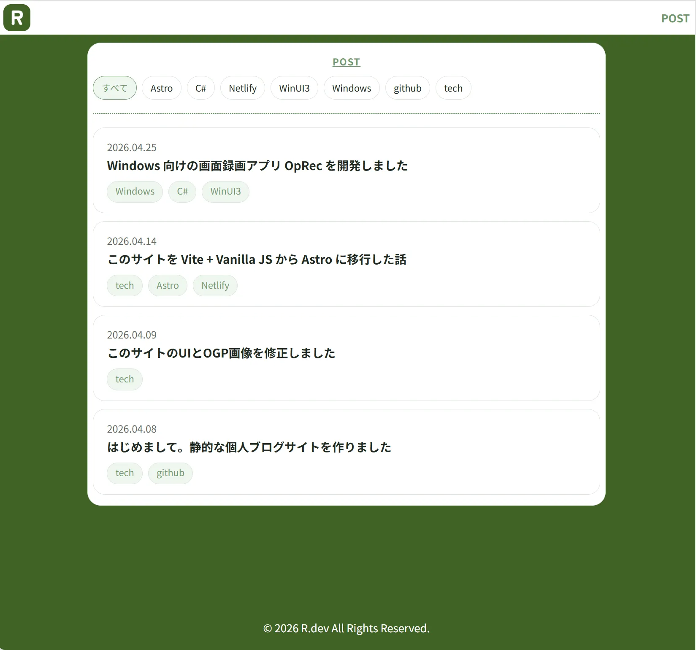The width and height of the screenshot is (696, 650).
Task: Click the © 2026 R.dev footer text
Action: 347,628
